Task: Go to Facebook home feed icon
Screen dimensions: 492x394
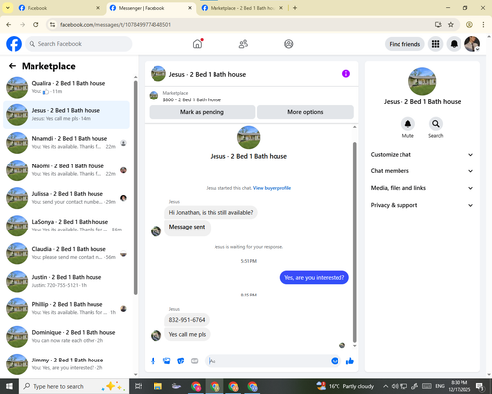Action: (x=197, y=44)
